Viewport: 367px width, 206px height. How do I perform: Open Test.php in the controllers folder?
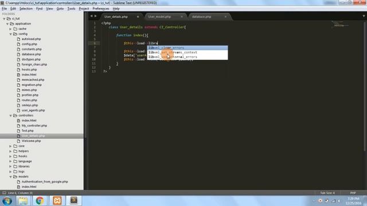pyautogui.click(x=28, y=131)
